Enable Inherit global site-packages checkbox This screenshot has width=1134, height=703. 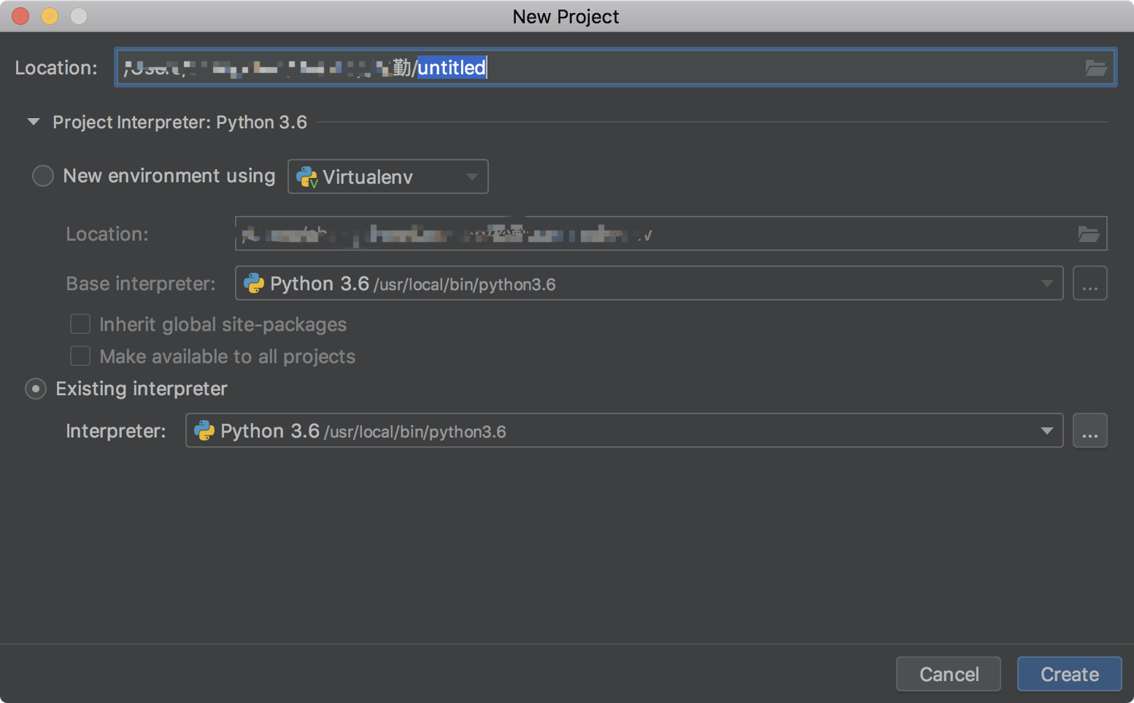point(80,324)
